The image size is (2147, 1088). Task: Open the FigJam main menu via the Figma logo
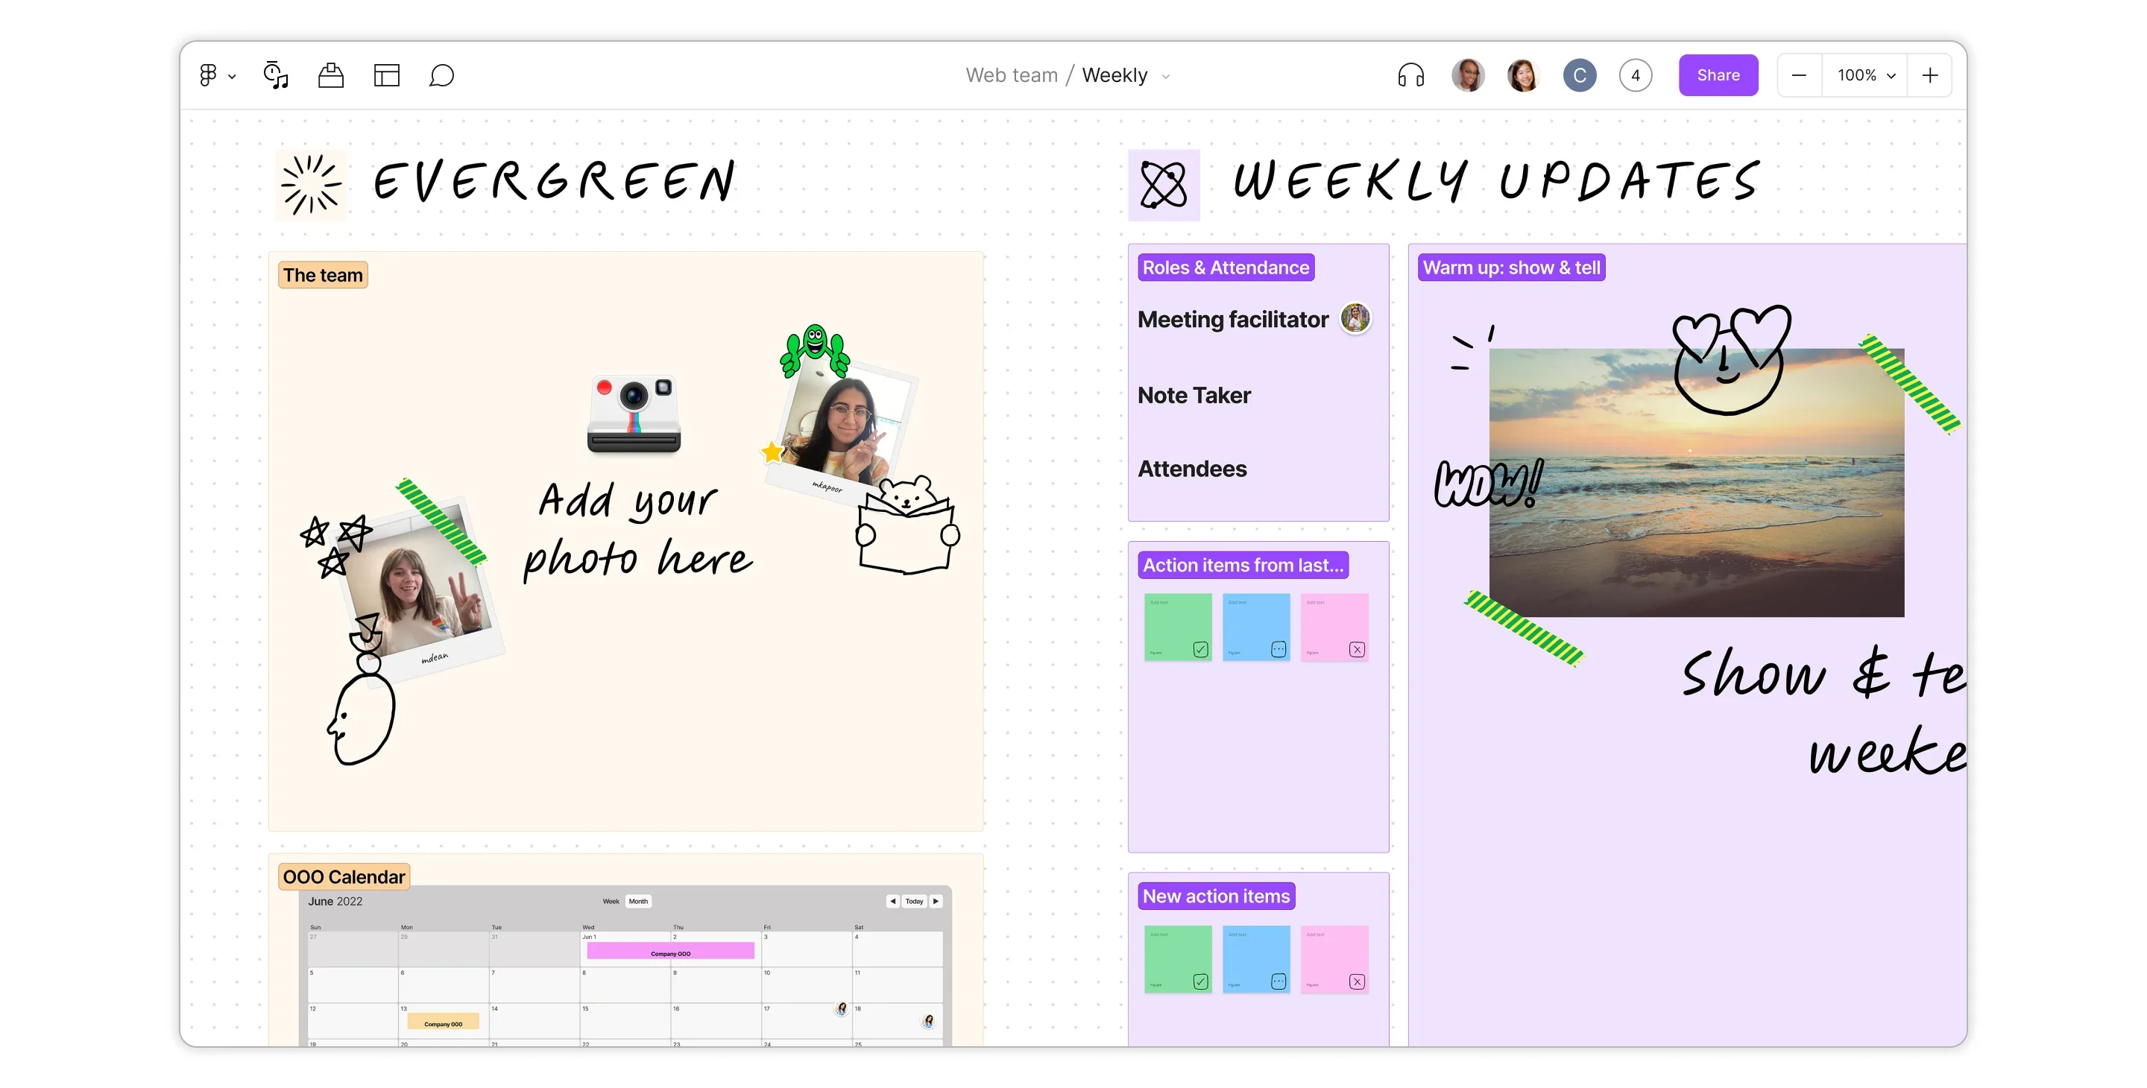click(x=209, y=75)
